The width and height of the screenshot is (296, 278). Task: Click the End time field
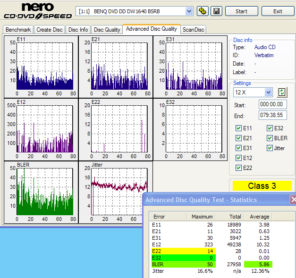coord(273,116)
